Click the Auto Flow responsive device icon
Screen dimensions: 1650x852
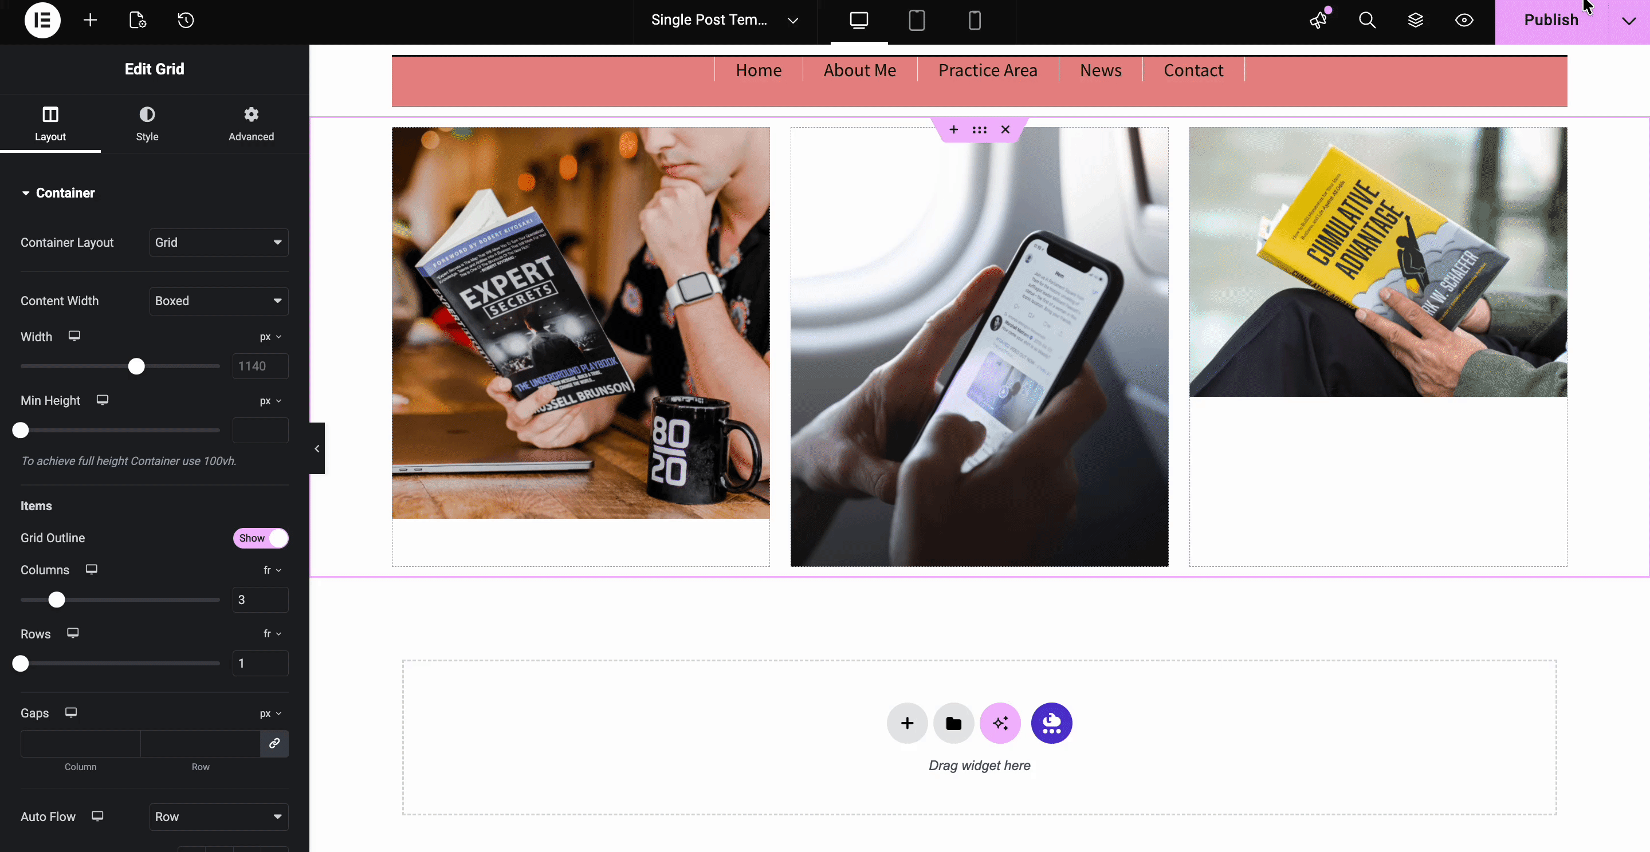97,816
